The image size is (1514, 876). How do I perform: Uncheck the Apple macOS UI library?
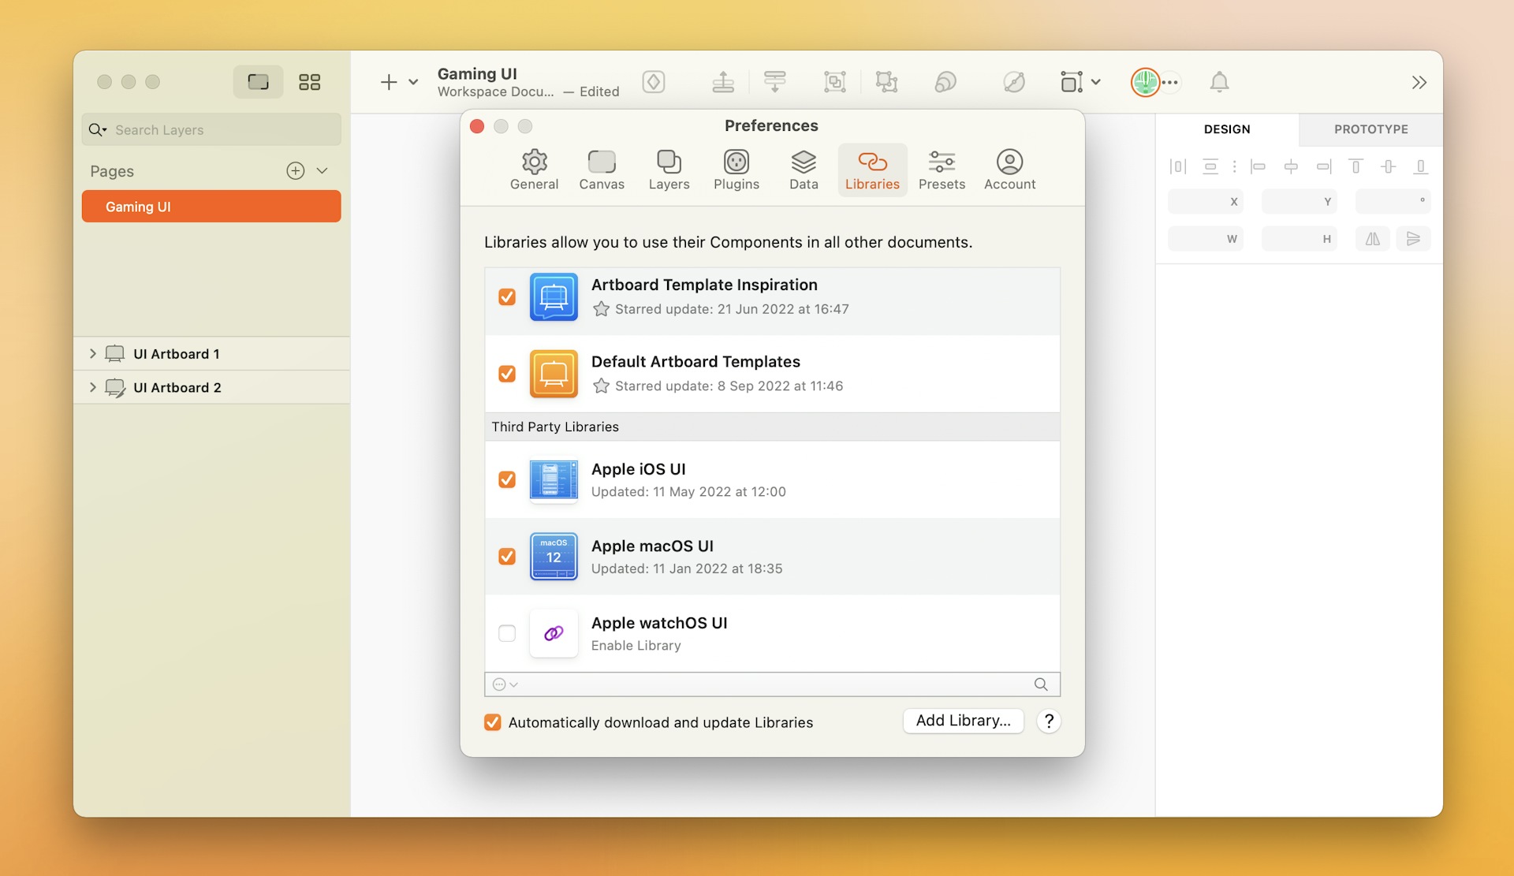(507, 557)
